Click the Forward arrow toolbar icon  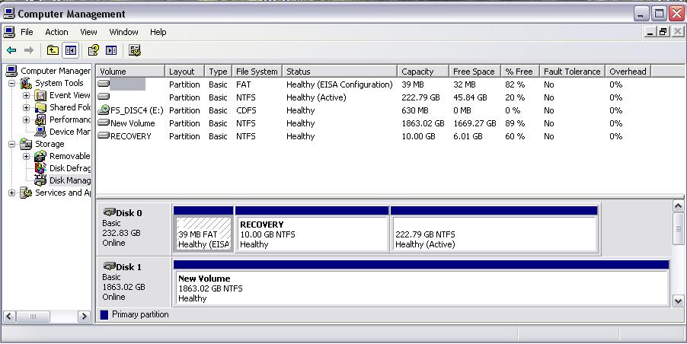coord(29,51)
